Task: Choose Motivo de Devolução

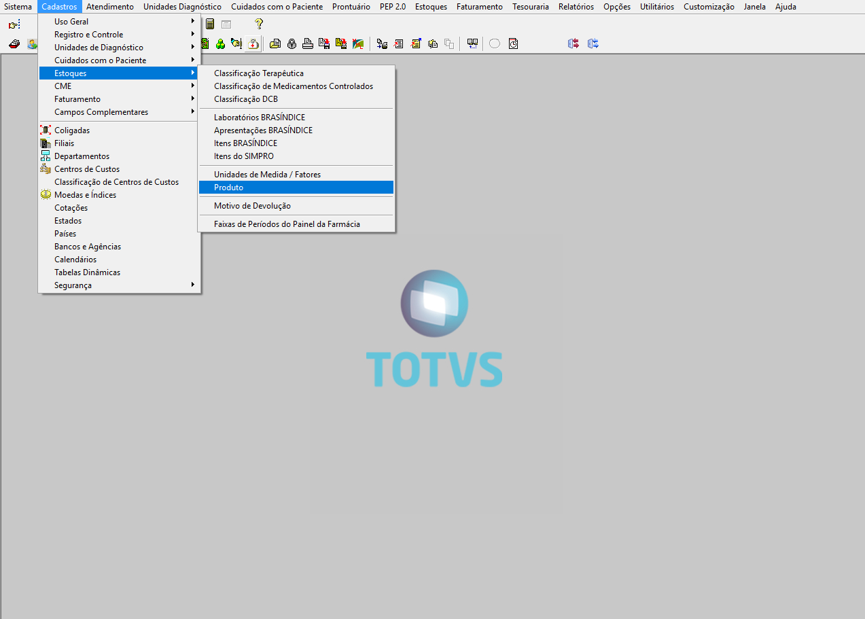Action: point(296,206)
